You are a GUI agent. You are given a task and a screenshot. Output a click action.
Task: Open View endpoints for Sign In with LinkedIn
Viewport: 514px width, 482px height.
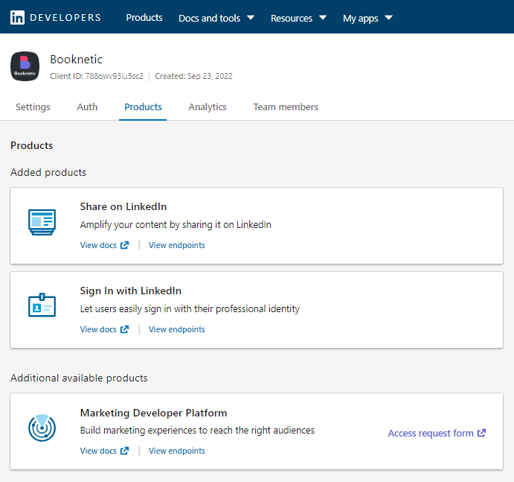(x=177, y=329)
